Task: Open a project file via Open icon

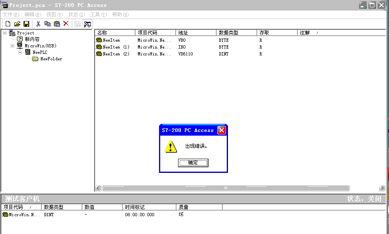Action: pos(17,24)
